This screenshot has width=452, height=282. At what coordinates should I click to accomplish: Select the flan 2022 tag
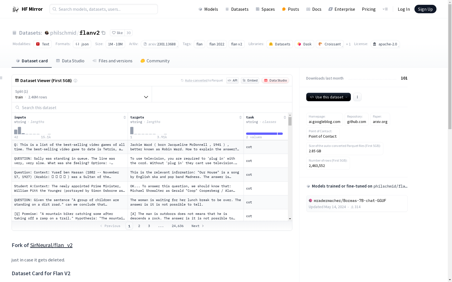217,44
